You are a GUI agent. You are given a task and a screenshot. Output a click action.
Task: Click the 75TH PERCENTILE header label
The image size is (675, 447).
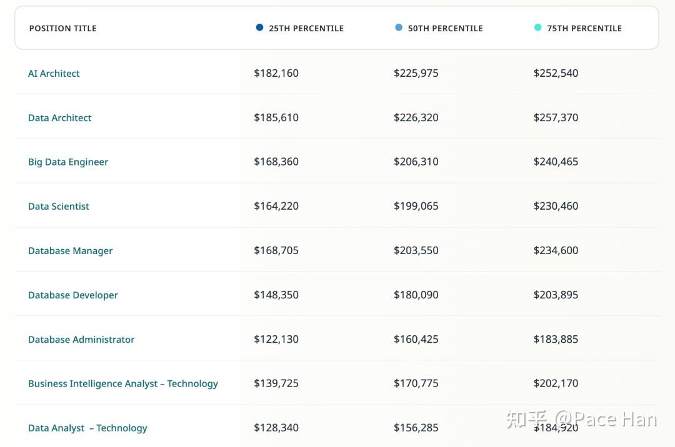pos(584,28)
